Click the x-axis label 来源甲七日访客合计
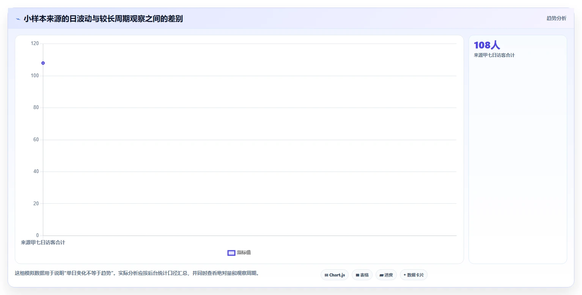582x295 pixels. 43,242
